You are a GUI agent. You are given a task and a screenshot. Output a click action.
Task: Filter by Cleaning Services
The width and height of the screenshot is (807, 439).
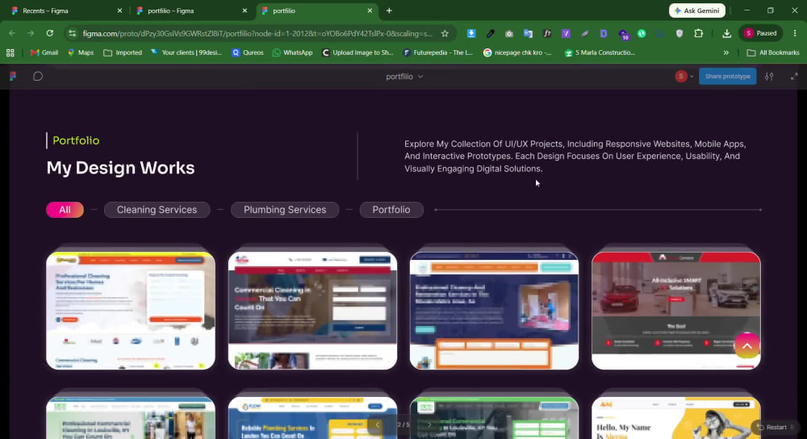[157, 210]
